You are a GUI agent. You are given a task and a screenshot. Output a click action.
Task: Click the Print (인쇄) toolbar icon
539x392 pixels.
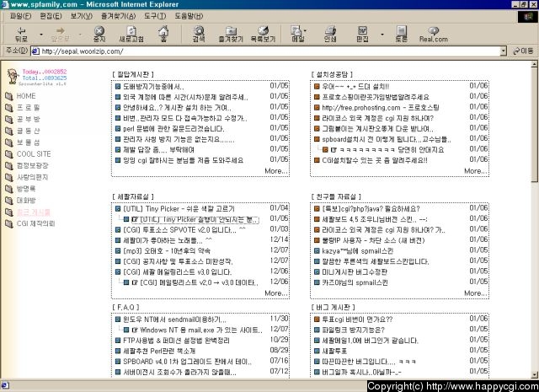pos(330,34)
